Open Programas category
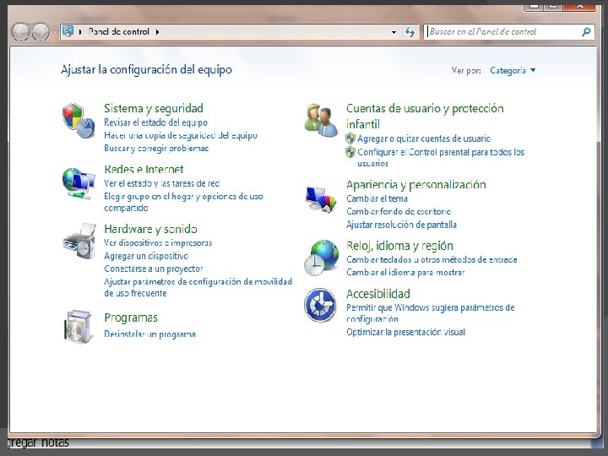Screen dimensions: 608x456 tap(131, 318)
